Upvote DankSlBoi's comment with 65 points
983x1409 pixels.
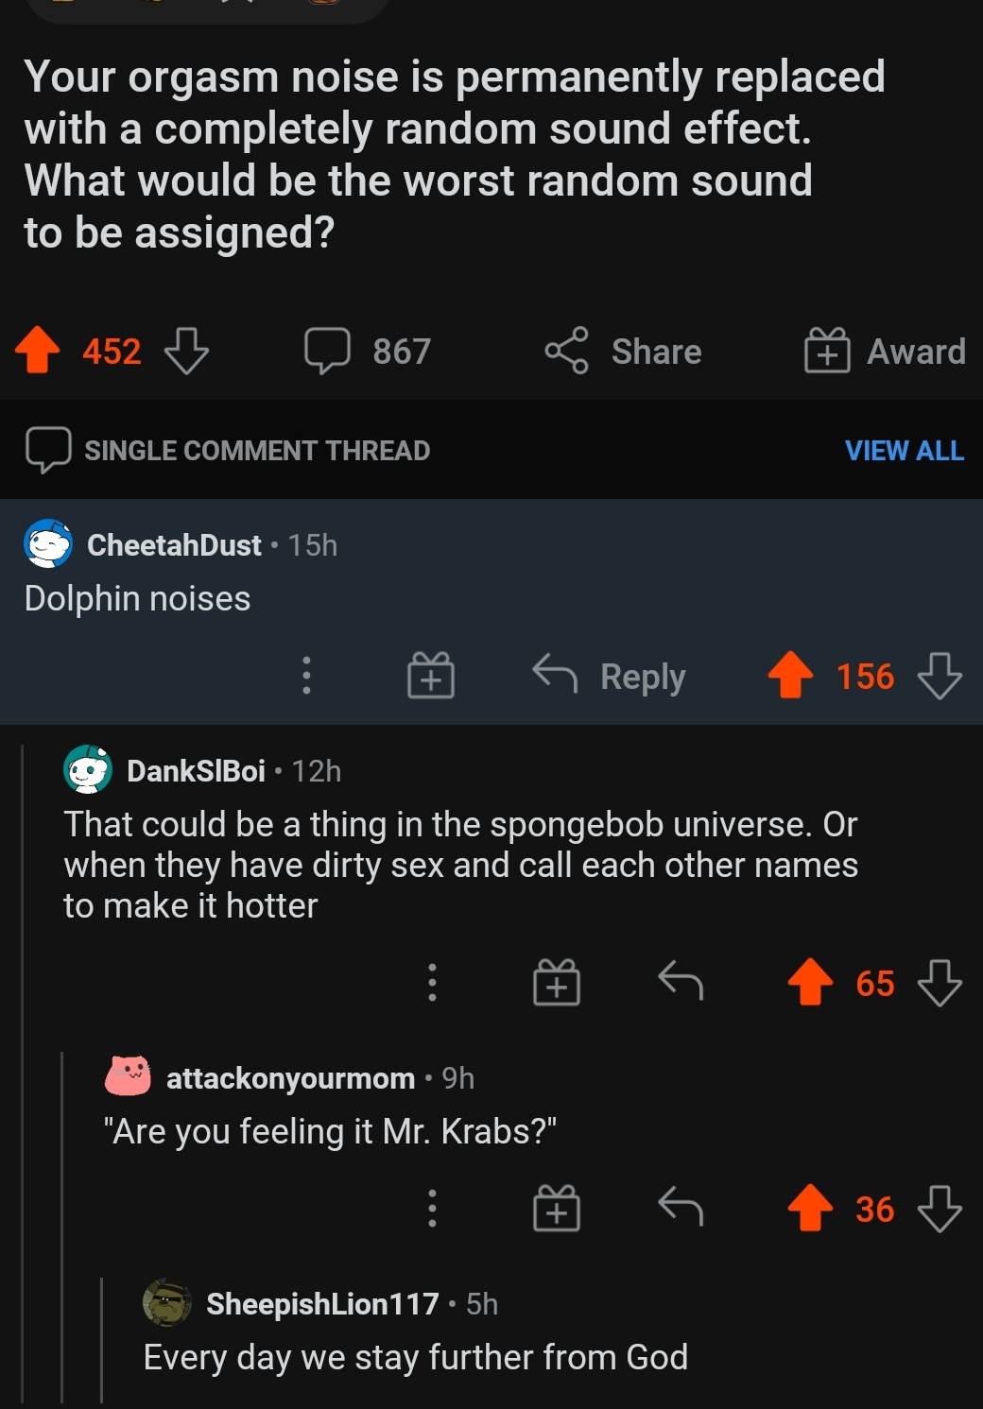(x=810, y=983)
